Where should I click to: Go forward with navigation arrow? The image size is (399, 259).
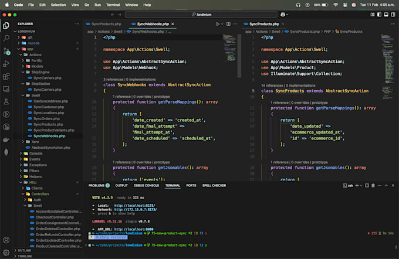tap(120, 15)
